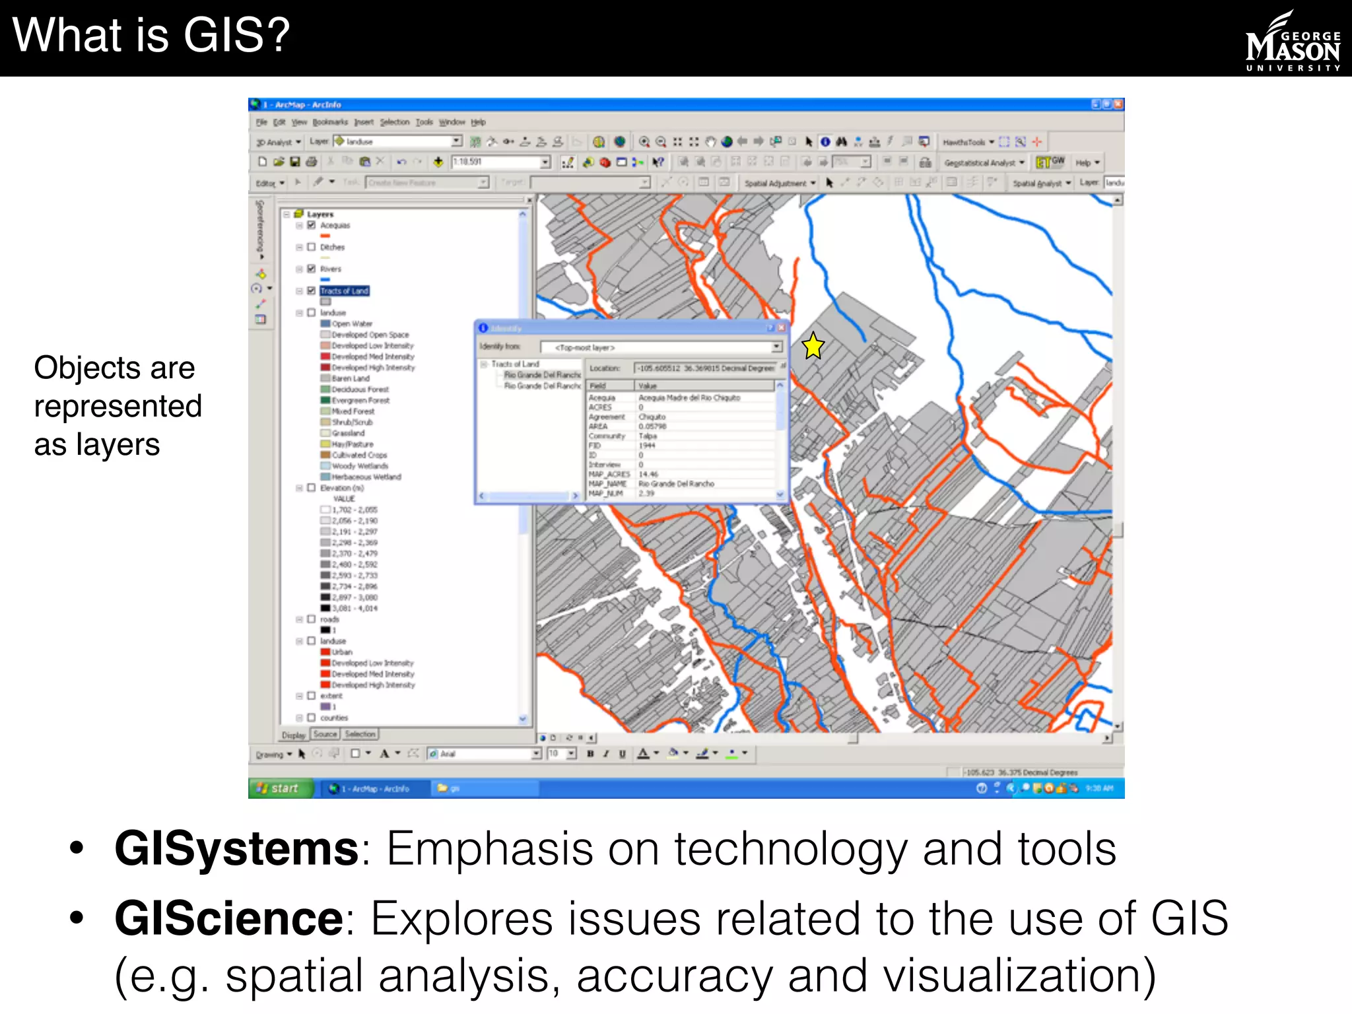The image size is (1352, 1014).
Task: Select the Tracts of Land layer
Action: 344,290
